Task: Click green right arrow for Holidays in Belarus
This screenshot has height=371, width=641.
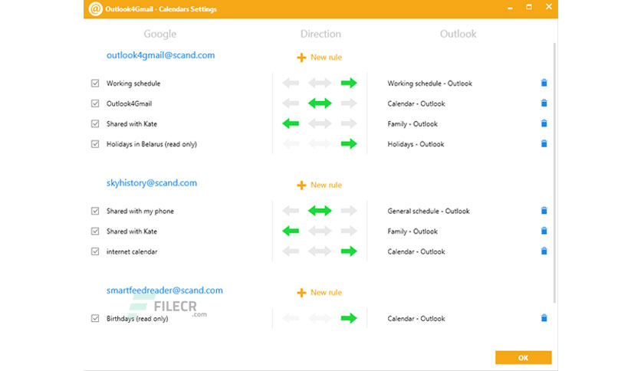Action: 349,144
